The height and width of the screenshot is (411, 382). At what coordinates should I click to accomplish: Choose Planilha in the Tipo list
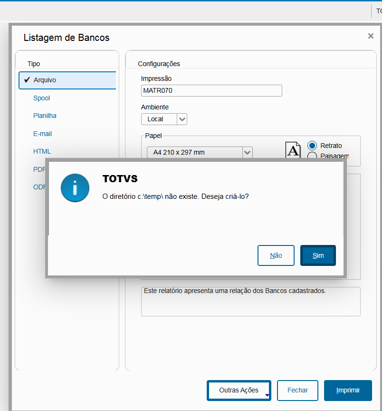click(45, 116)
